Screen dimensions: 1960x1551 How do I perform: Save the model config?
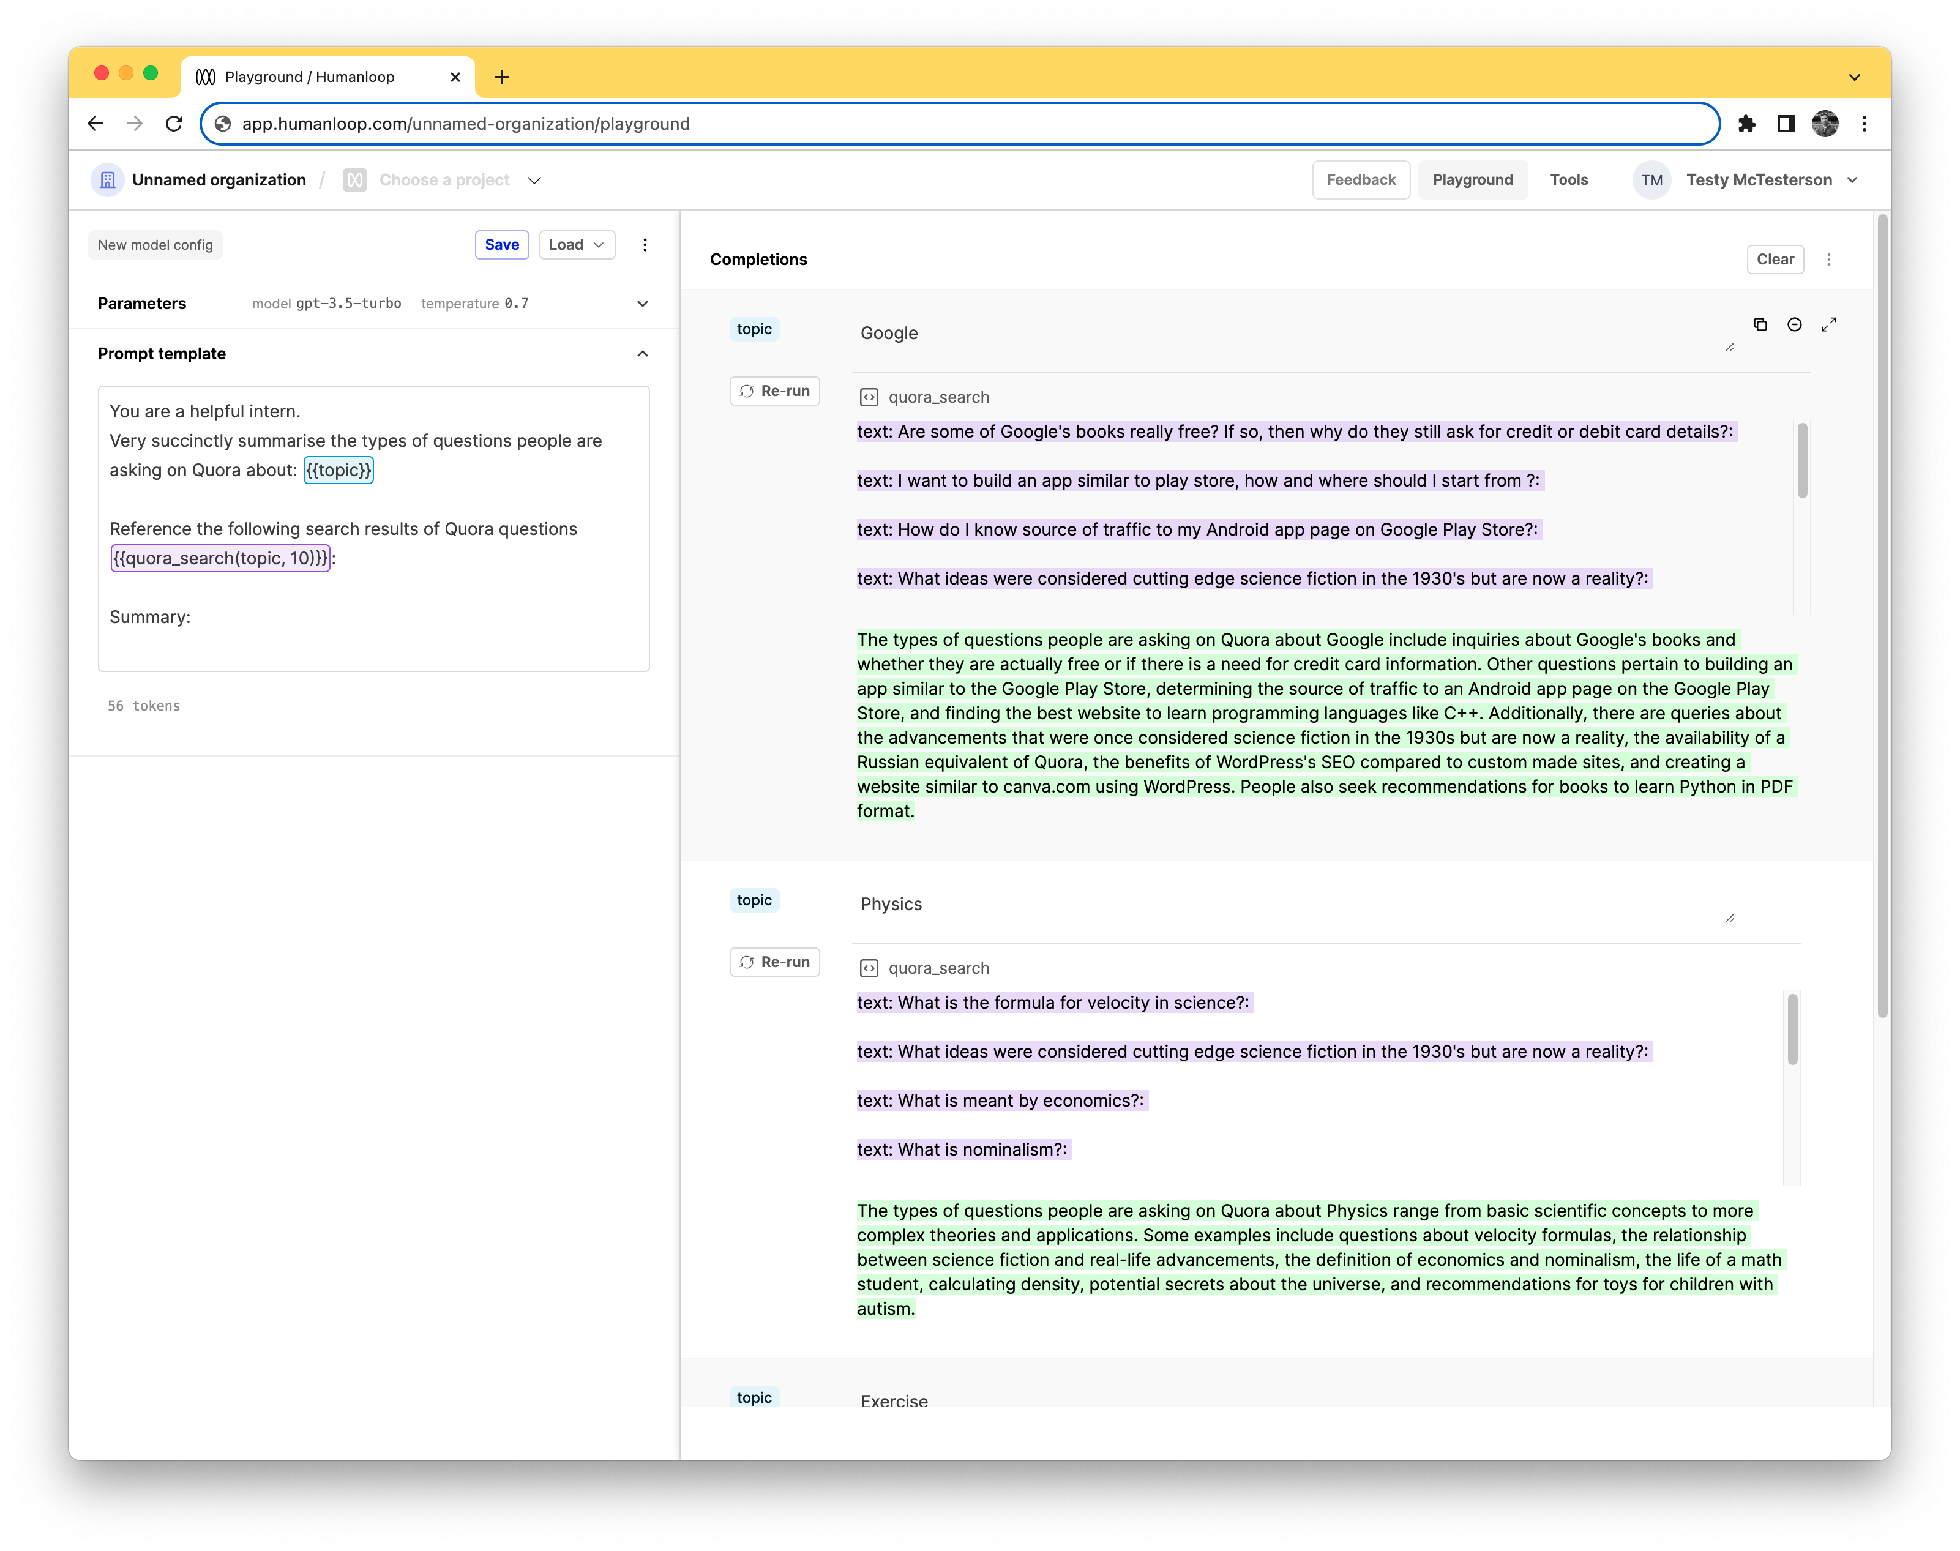(501, 244)
